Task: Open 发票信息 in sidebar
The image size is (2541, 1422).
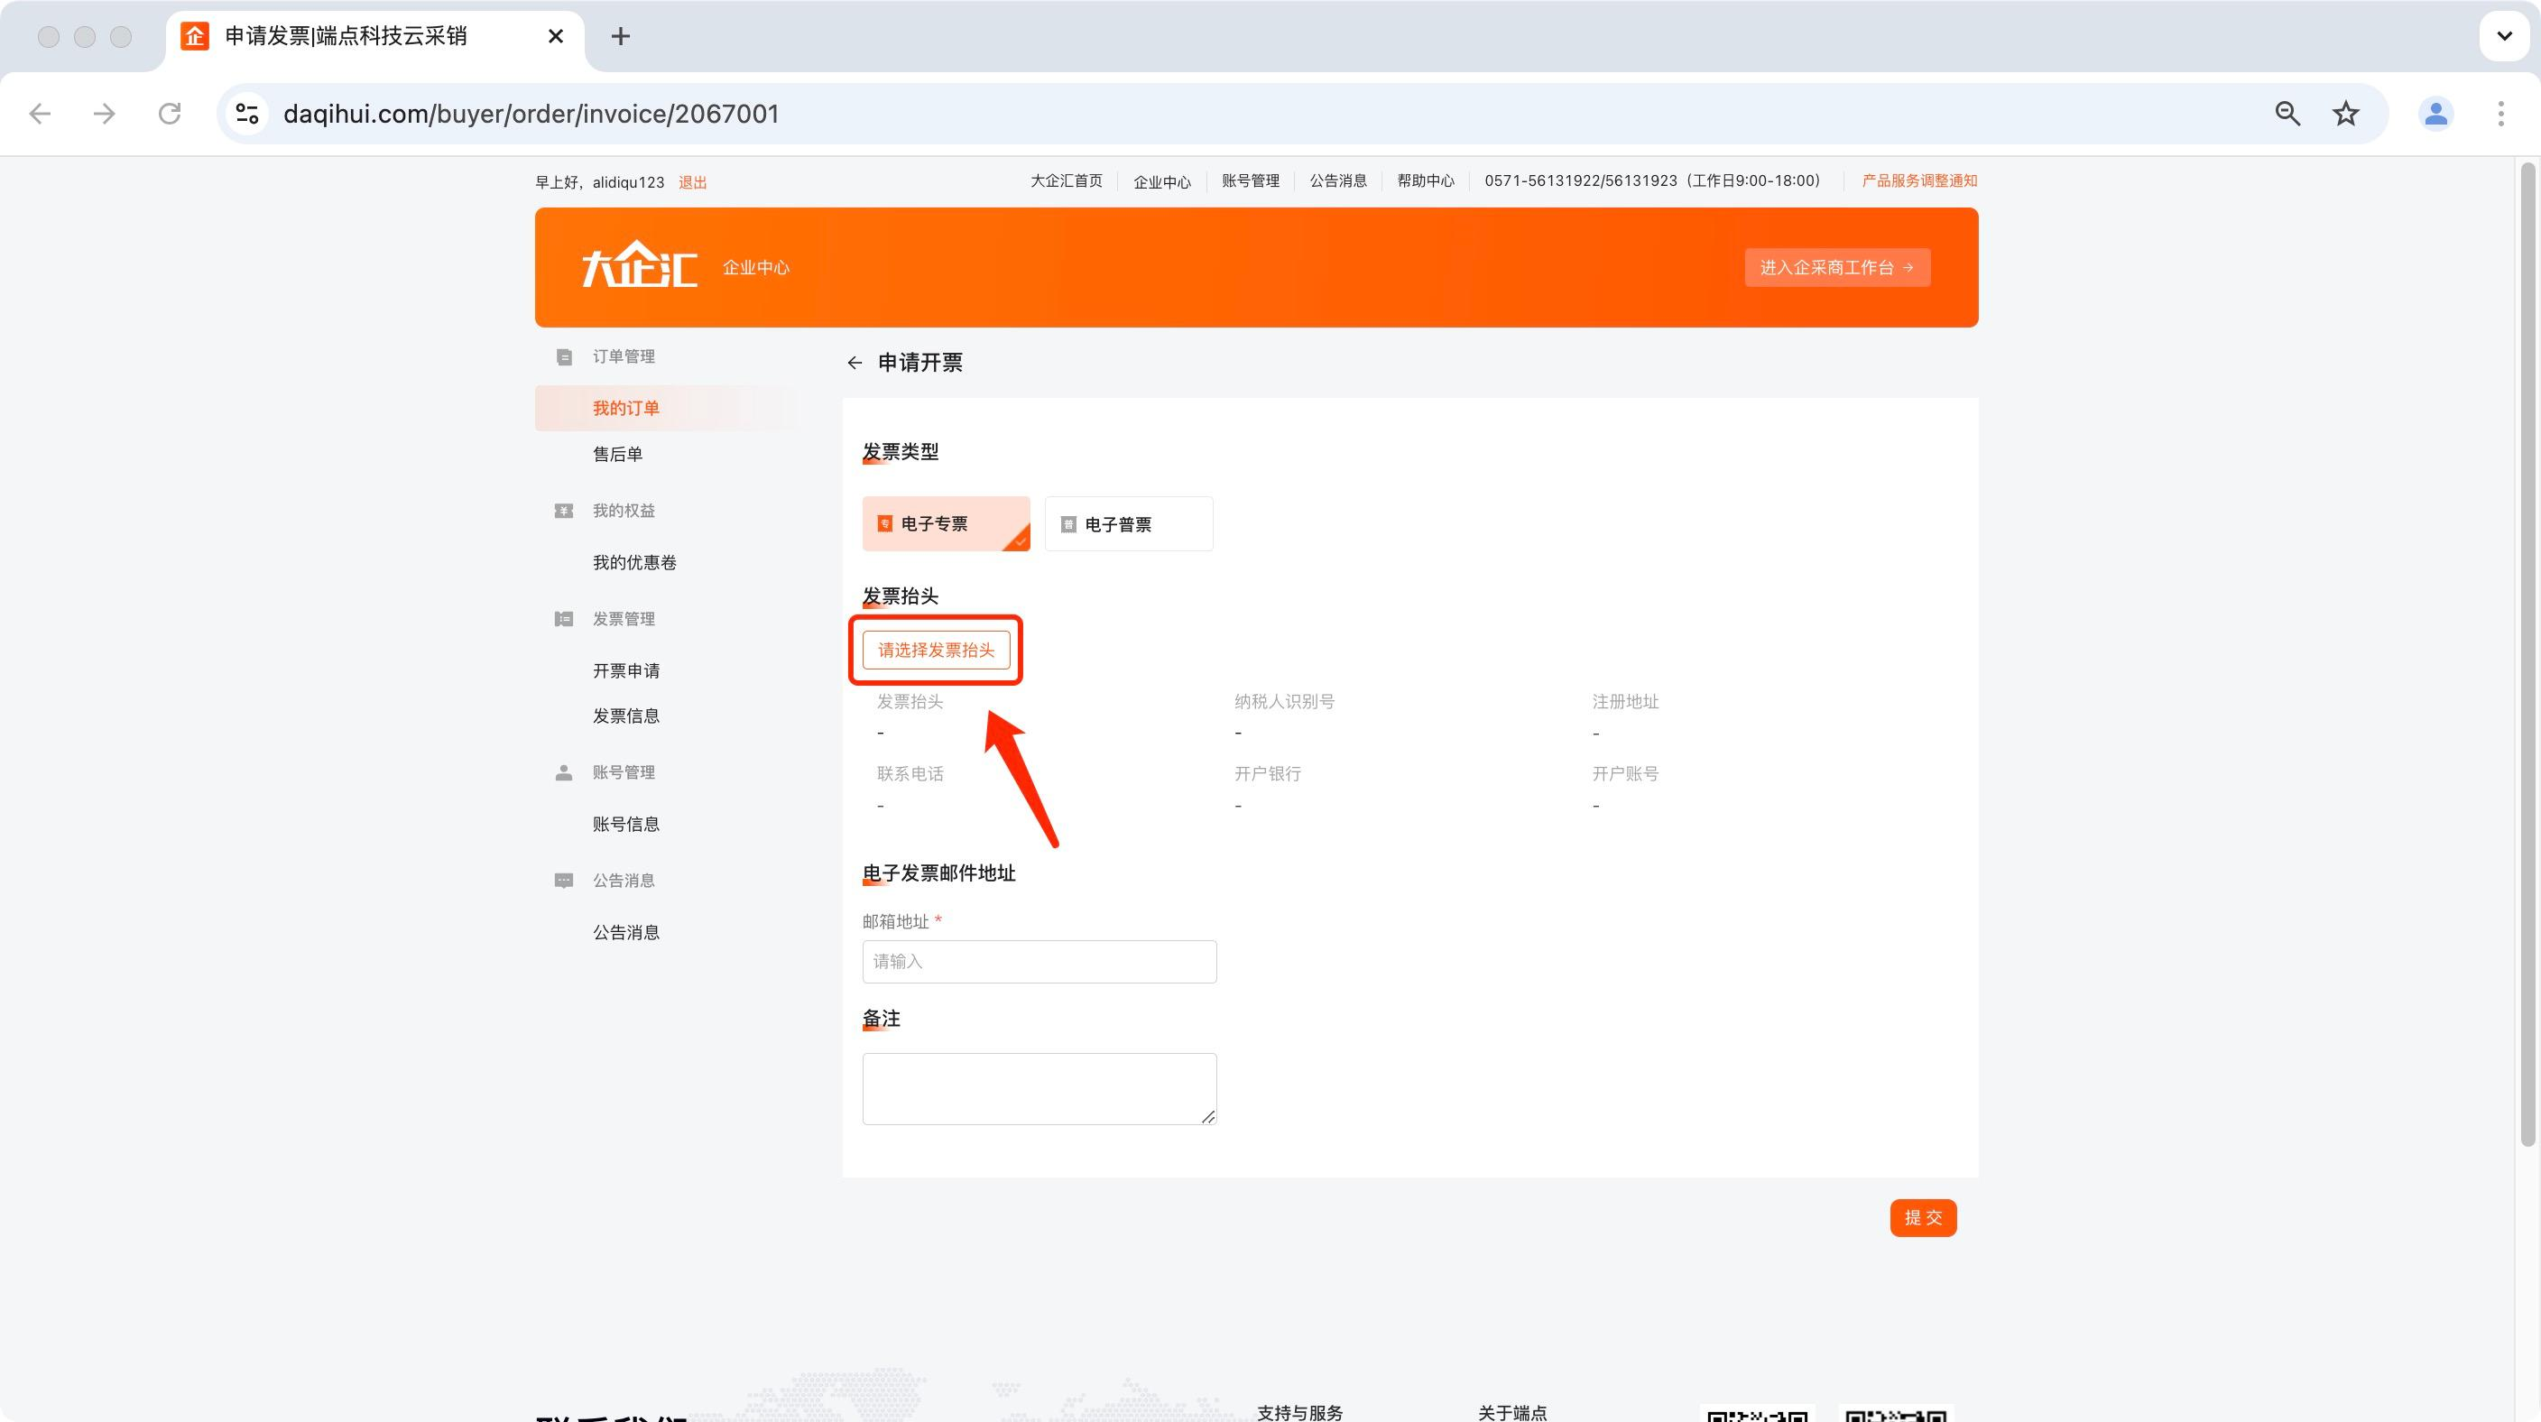Action: click(x=625, y=716)
